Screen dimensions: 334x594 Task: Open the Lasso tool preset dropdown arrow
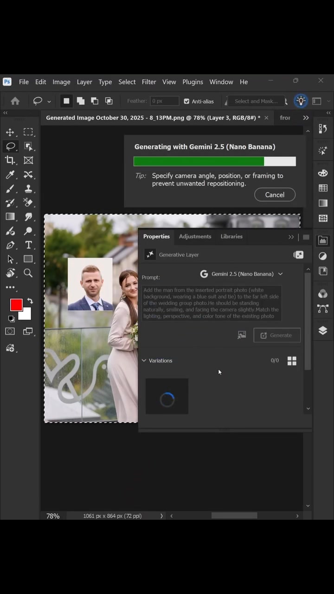pyautogui.click(x=49, y=101)
